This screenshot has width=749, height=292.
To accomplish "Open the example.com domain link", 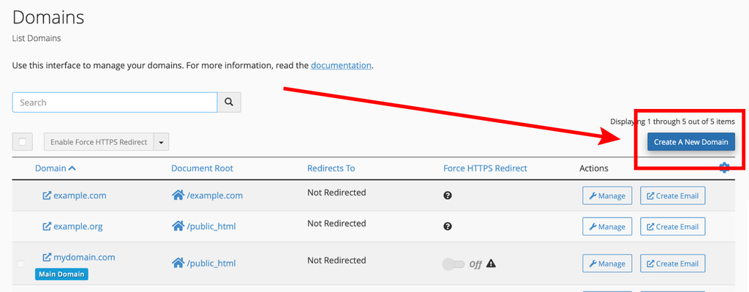I will 80,195.
